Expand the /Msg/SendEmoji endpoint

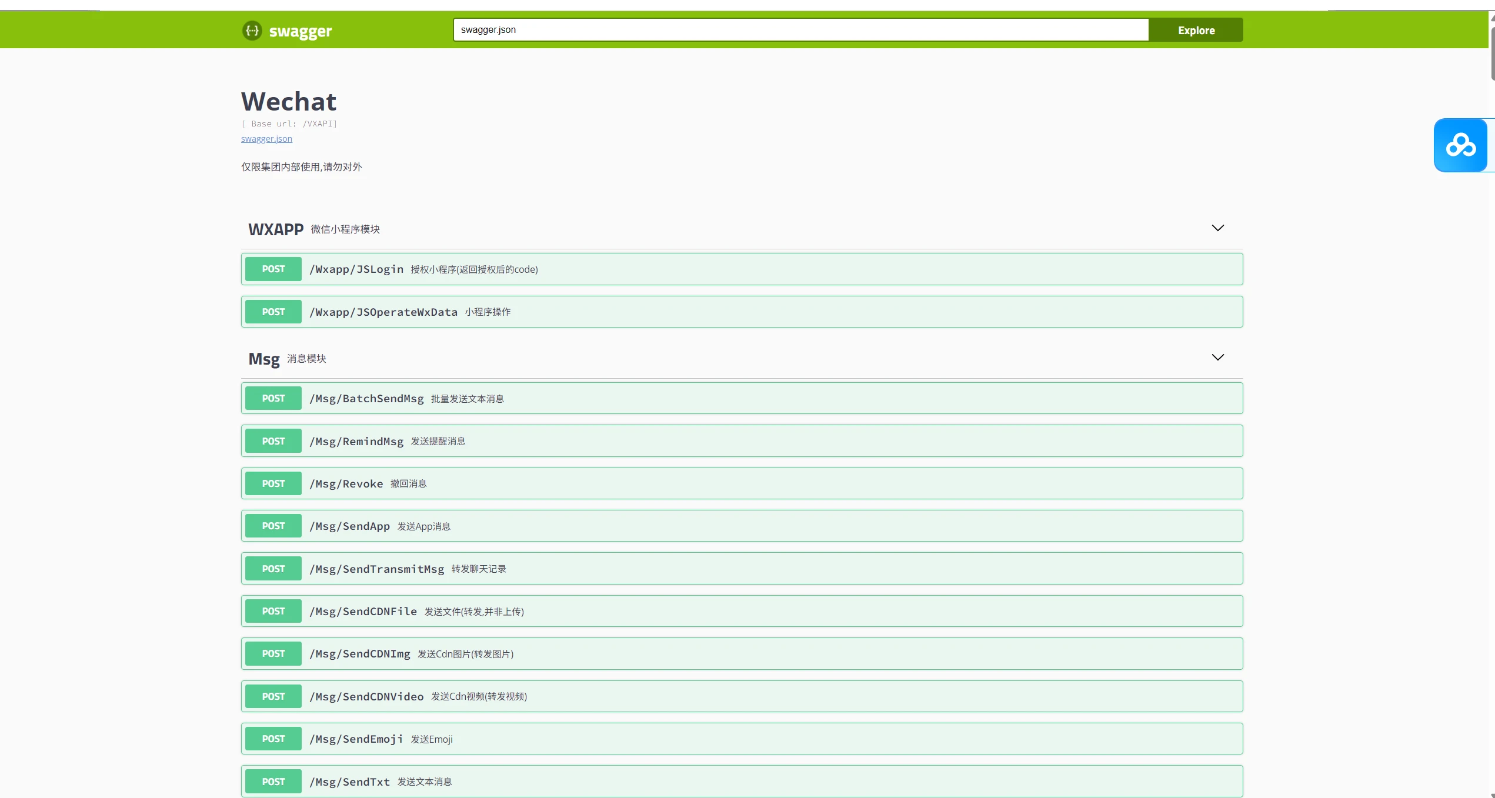click(356, 739)
